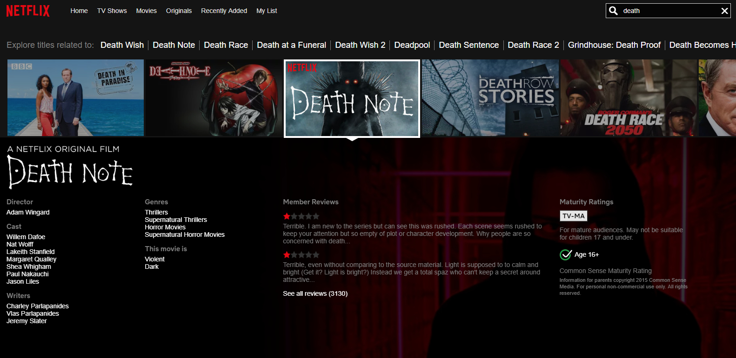The height and width of the screenshot is (358, 736).
Task: Click cast member Nat Wolff
Action: click(x=20, y=244)
